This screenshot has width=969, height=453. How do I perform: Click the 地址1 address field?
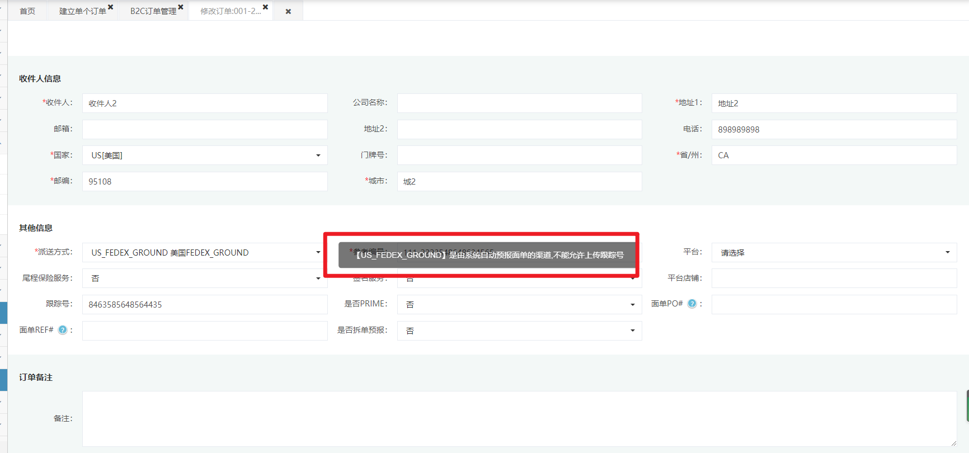click(834, 103)
